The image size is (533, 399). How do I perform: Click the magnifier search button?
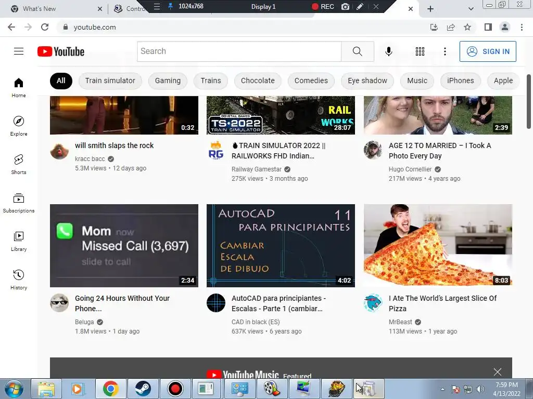(x=357, y=51)
